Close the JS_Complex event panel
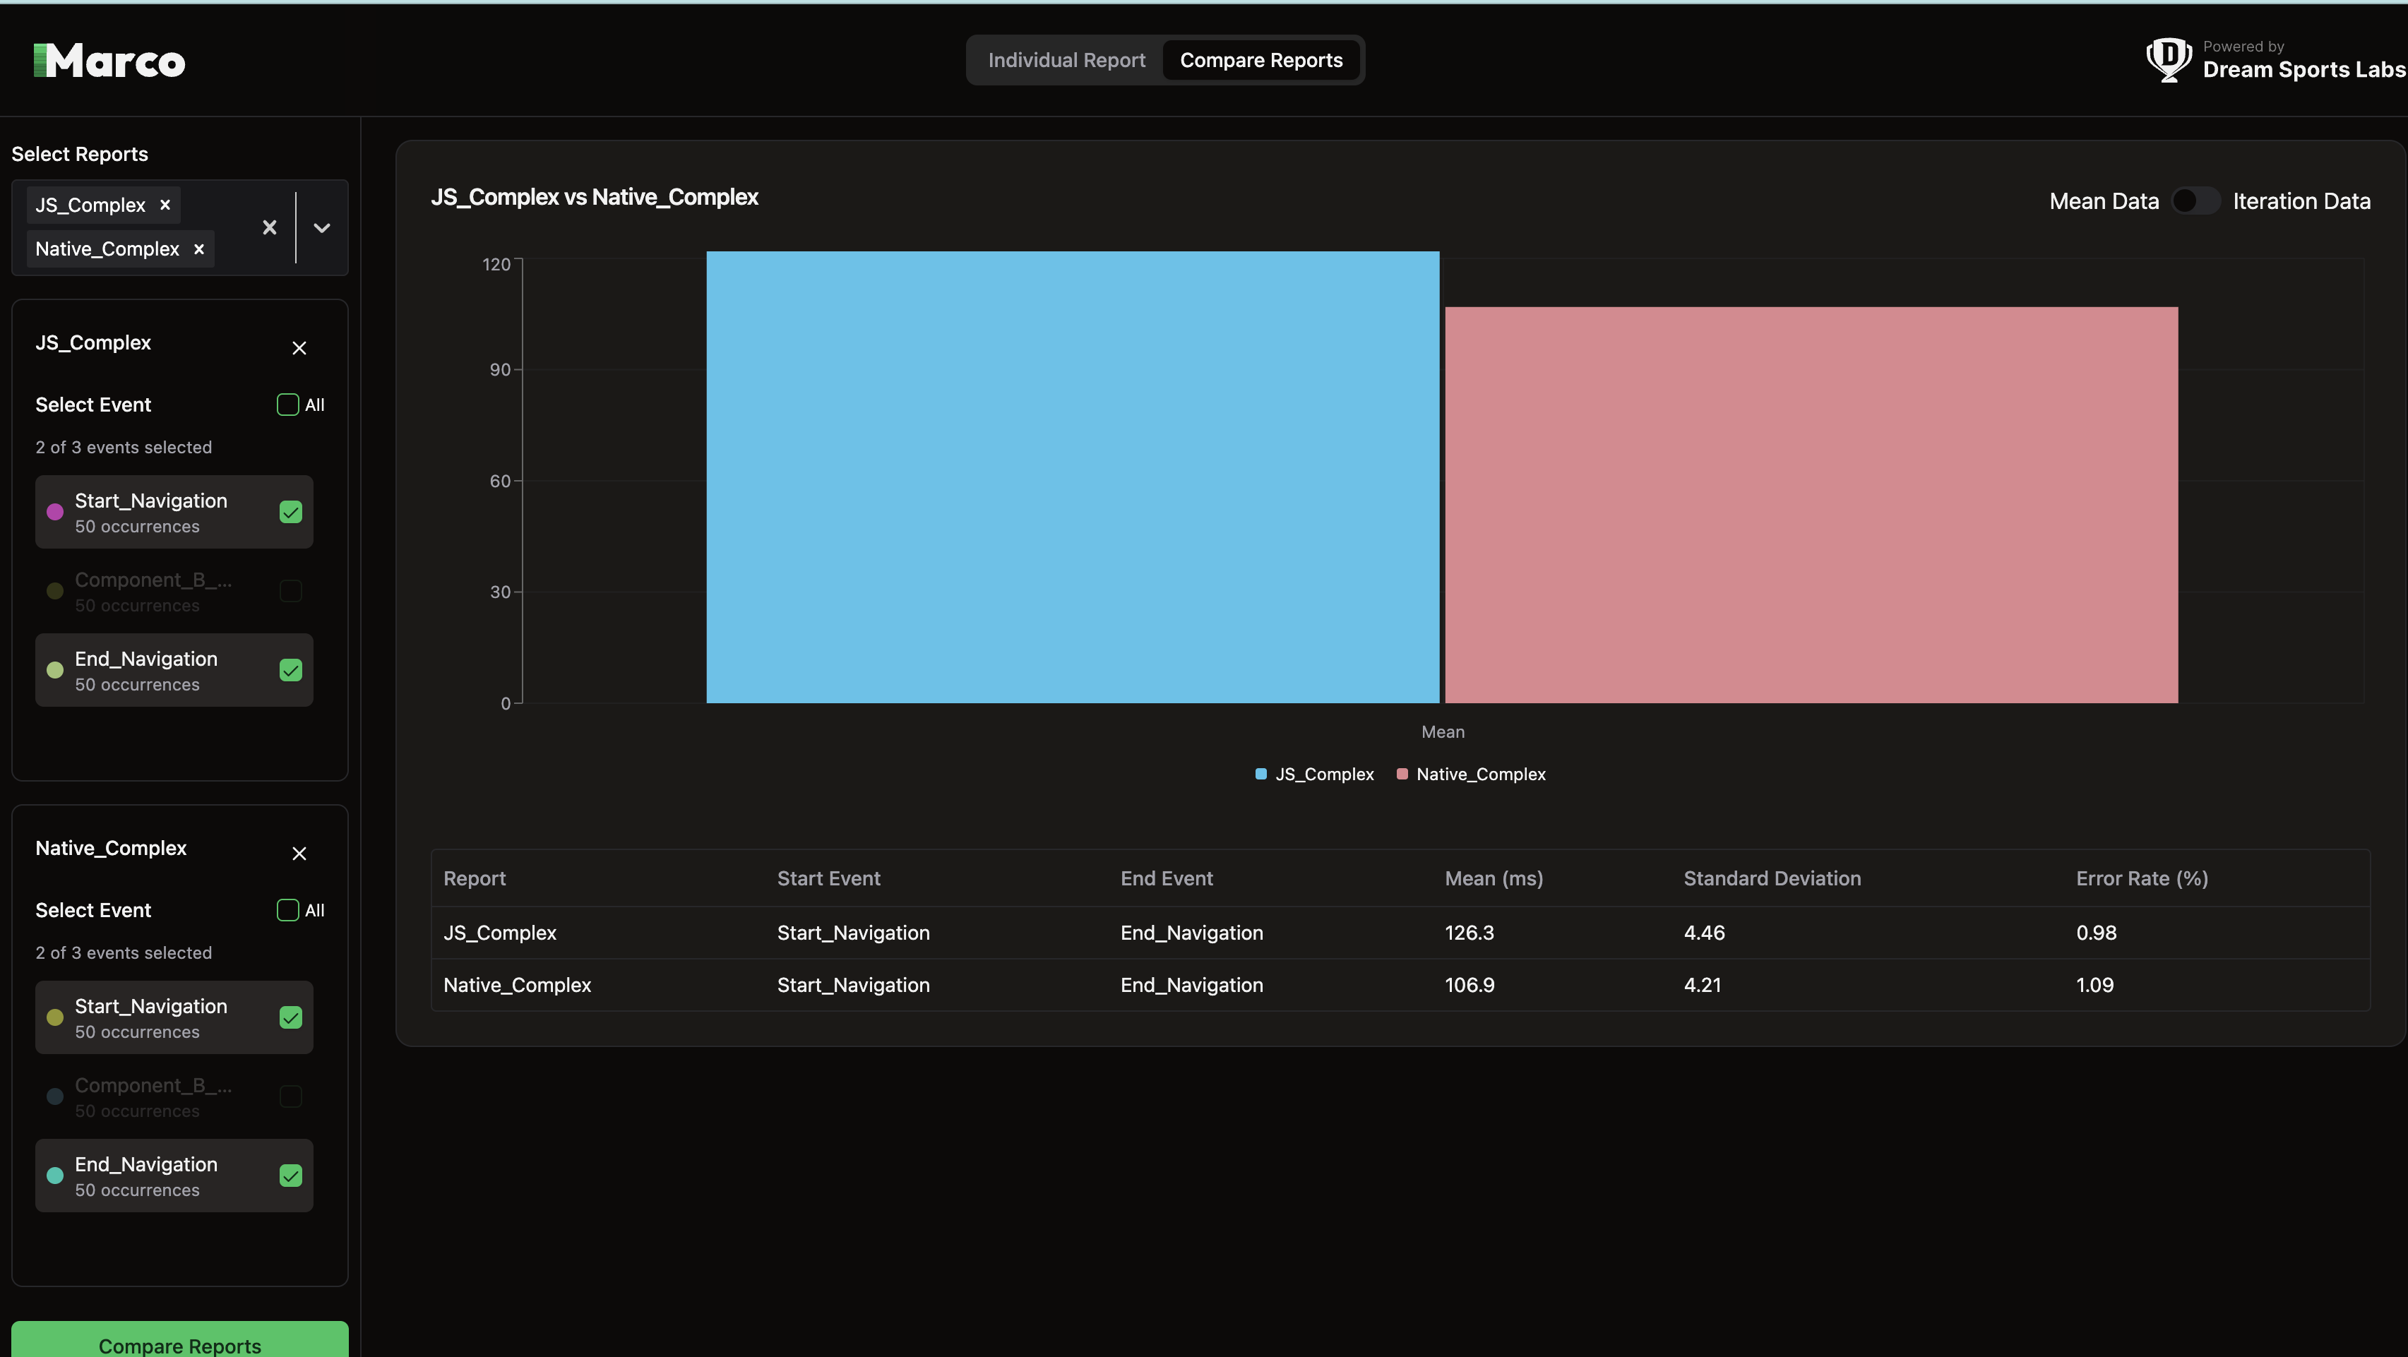 point(298,347)
